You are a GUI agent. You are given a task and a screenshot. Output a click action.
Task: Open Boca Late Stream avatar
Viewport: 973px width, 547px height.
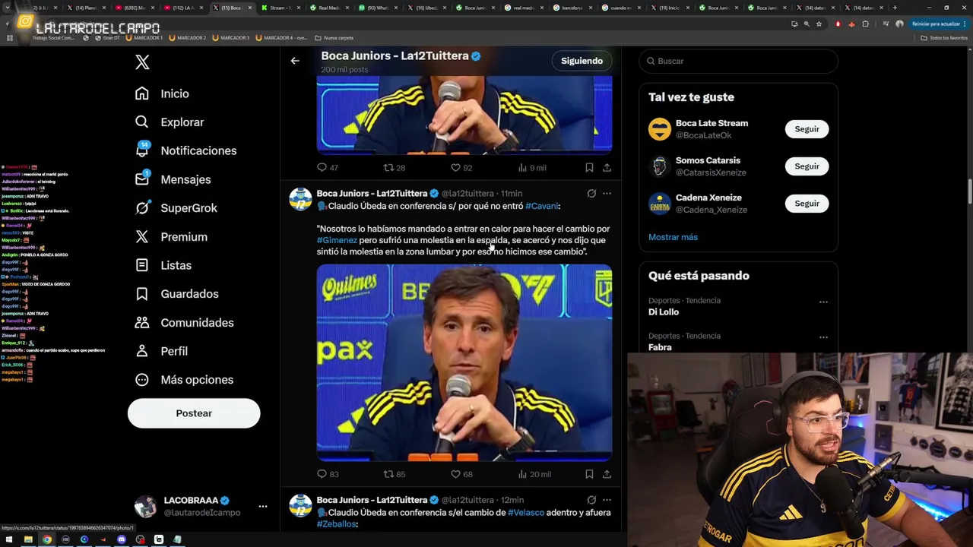[x=660, y=129]
